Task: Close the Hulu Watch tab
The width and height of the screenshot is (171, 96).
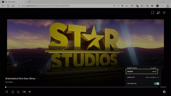Action: pyautogui.click(x=26, y=2)
